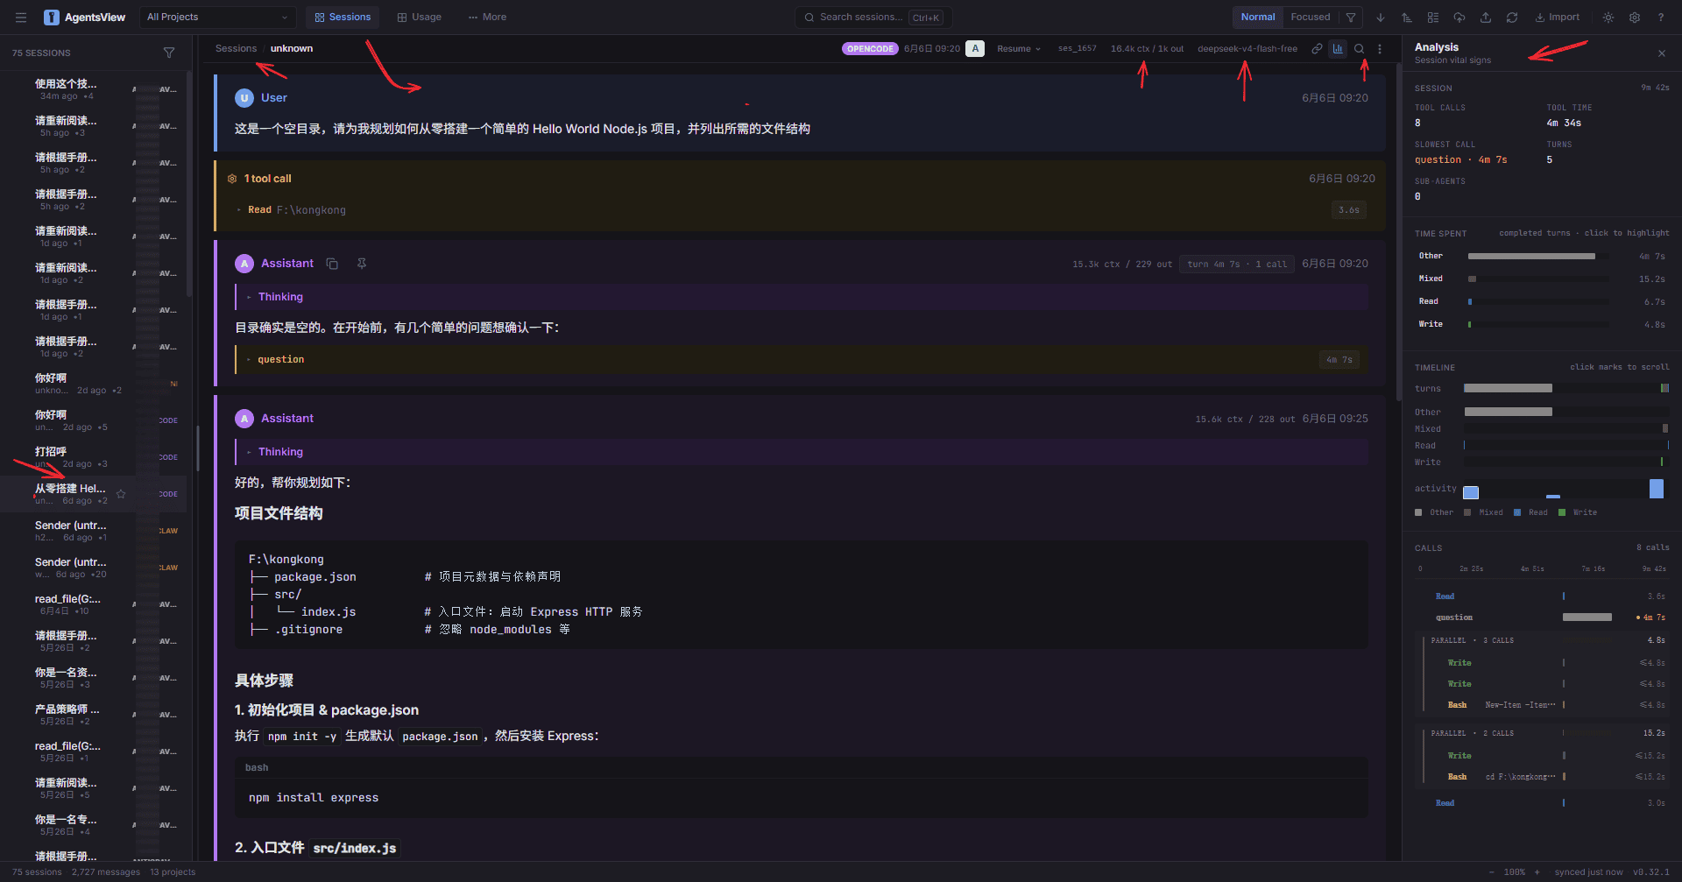Viewport: 1682px width, 882px height.
Task: Switch to the Usage tab
Action: (419, 18)
